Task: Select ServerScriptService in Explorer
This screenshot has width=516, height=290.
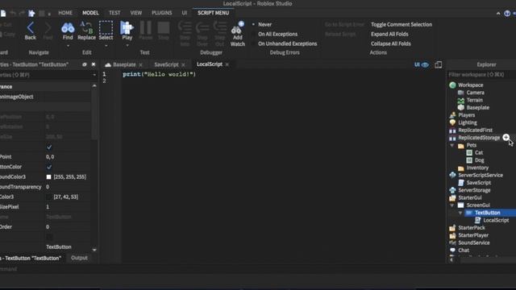Action: tap(481, 176)
